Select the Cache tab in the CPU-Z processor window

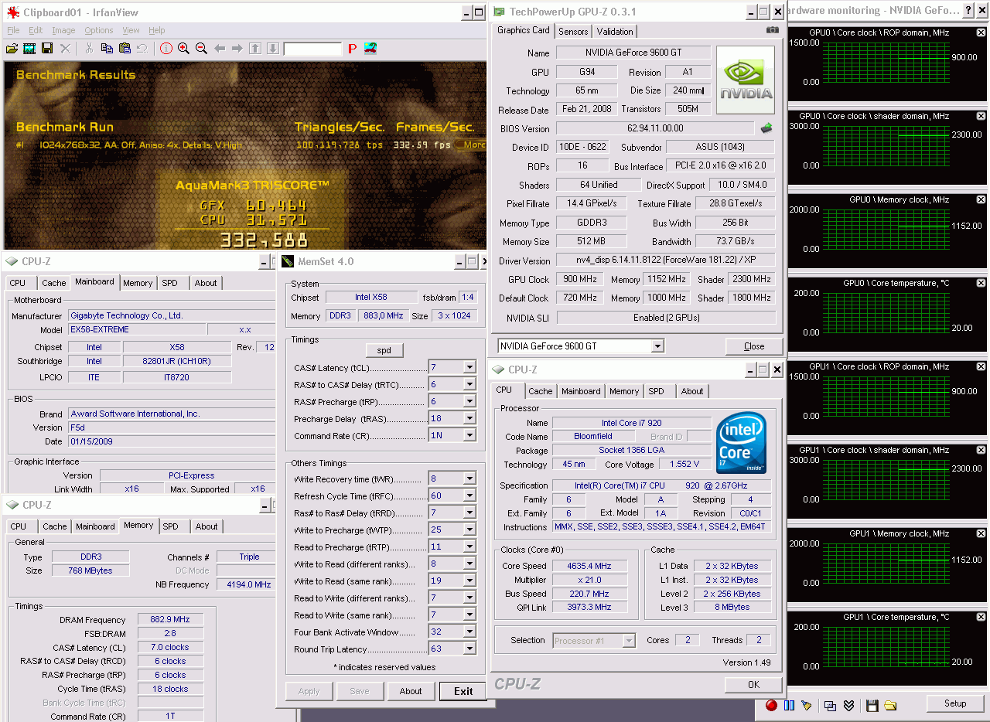(x=541, y=391)
